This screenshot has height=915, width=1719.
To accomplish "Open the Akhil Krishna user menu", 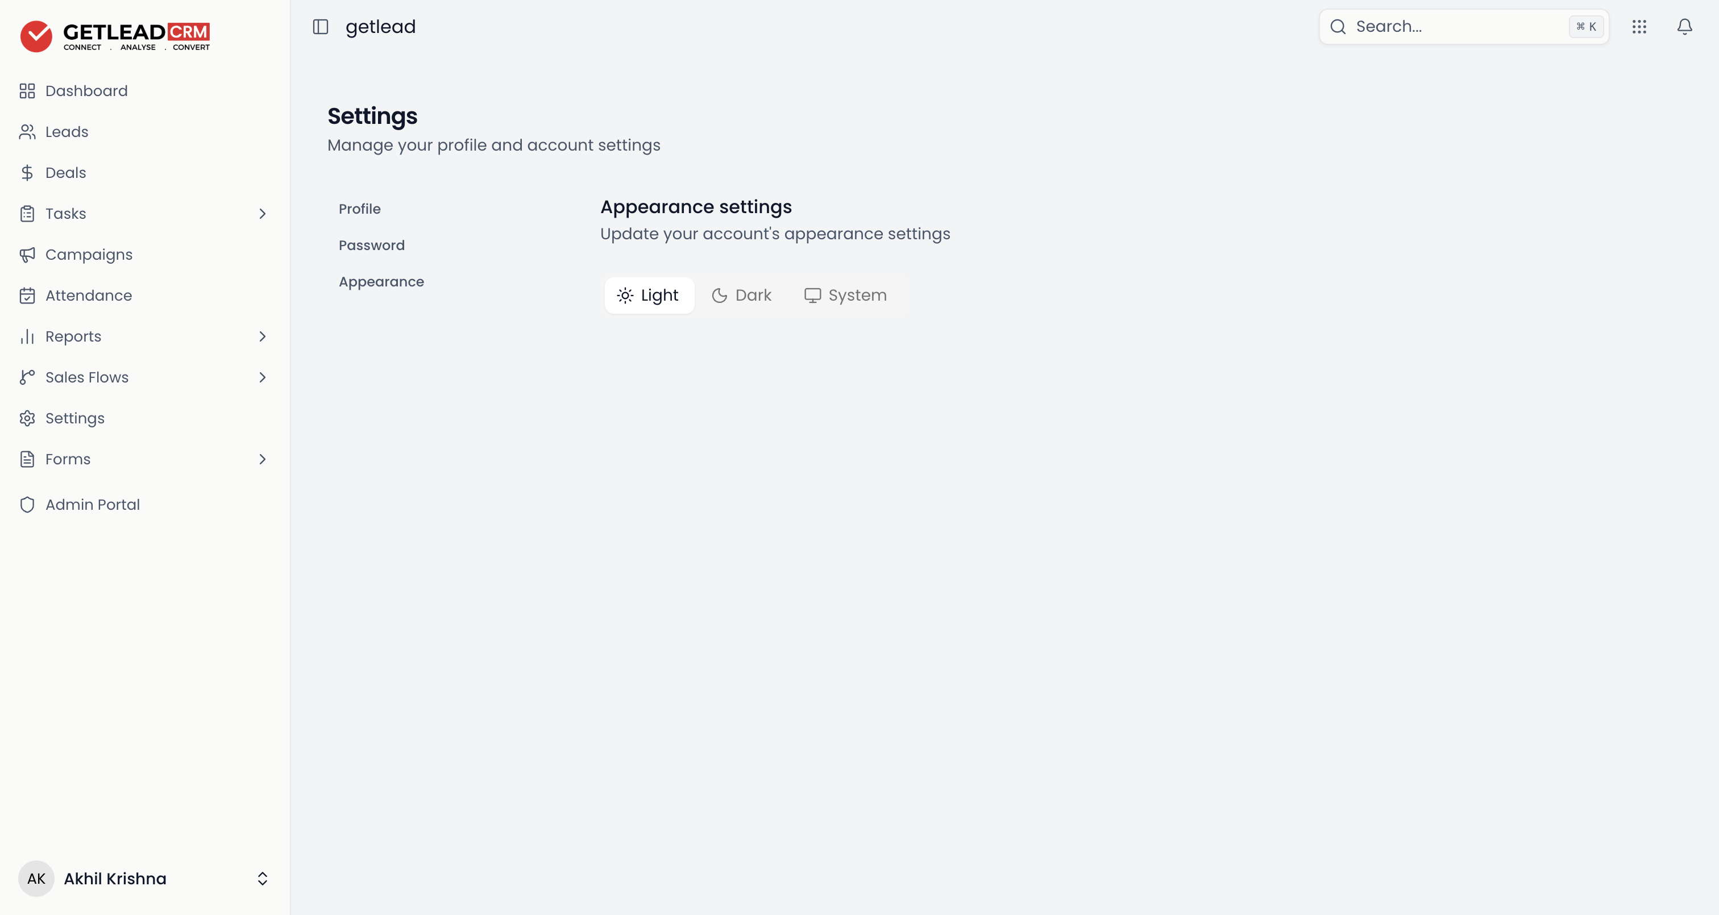I will pos(144,878).
